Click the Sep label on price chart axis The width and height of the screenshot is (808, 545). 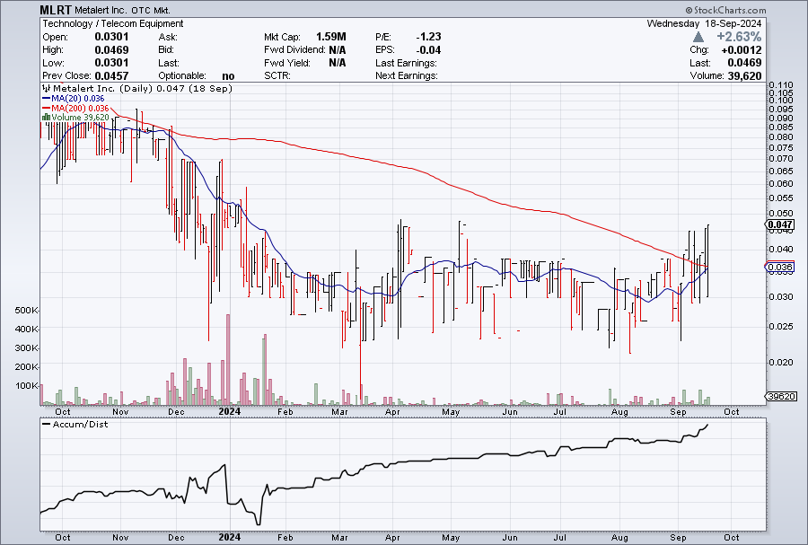click(678, 412)
